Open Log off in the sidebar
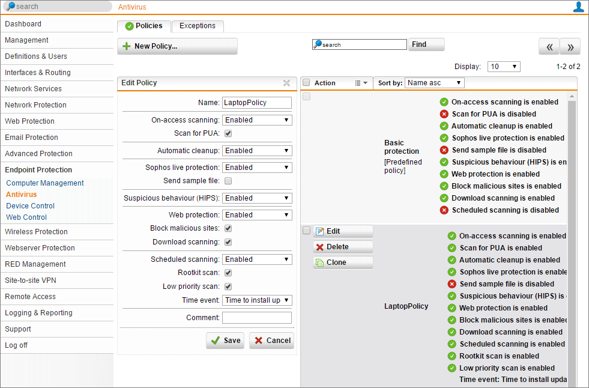The height and width of the screenshot is (388, 589). (57, 345)
